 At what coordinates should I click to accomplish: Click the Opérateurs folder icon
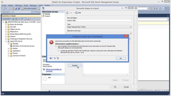point(11,51)
